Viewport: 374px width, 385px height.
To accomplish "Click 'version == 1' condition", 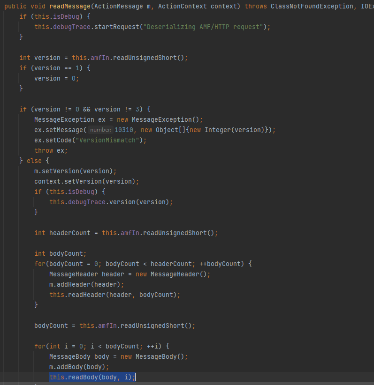I will point(57,68).
